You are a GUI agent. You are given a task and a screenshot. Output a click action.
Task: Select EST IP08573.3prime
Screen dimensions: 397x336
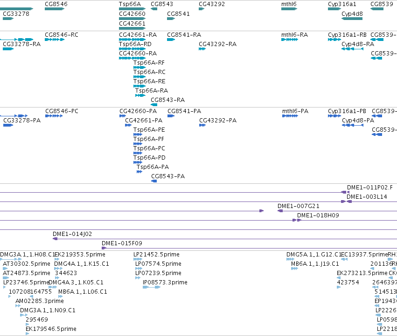(152, 287)
